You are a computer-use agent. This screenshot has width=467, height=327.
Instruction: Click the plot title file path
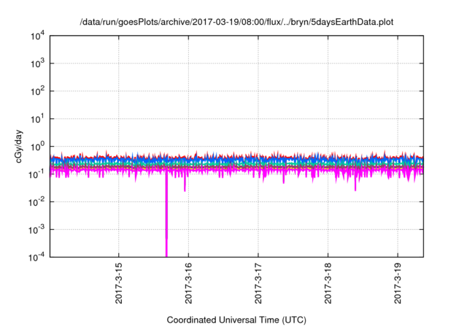[236, 23]
